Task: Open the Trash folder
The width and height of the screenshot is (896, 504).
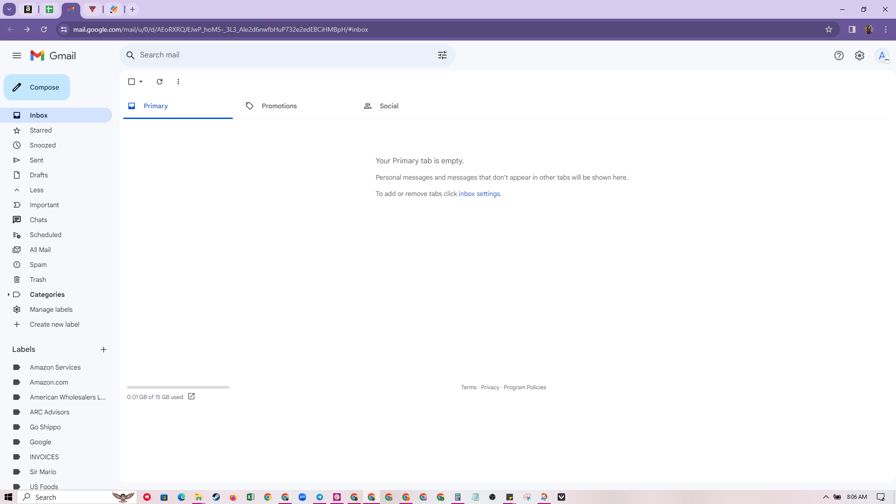Action: (x=56, y=280)
